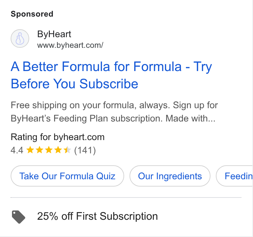Click the middle gold rating star
253x237 pixels.
tap(49, 150)
